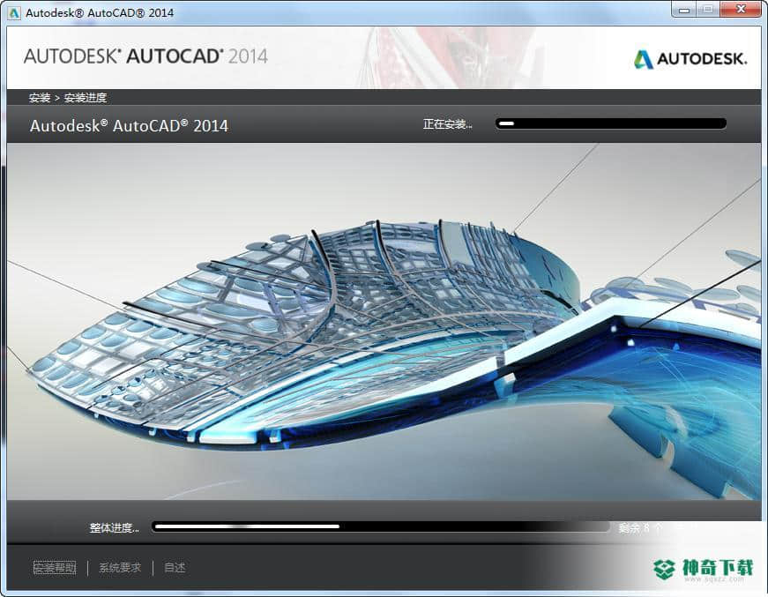768x597 pixels.
Task: Click the 正在安装.. status label
Action: tap(447, 124)
